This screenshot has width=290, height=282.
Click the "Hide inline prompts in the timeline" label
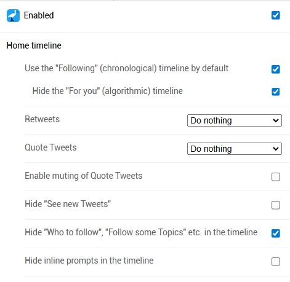pos(89,260)
